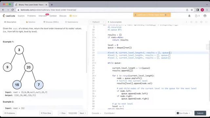Screen dimensions: 210x118
Task: Click code line 'level = 0'
Action: 113,45
